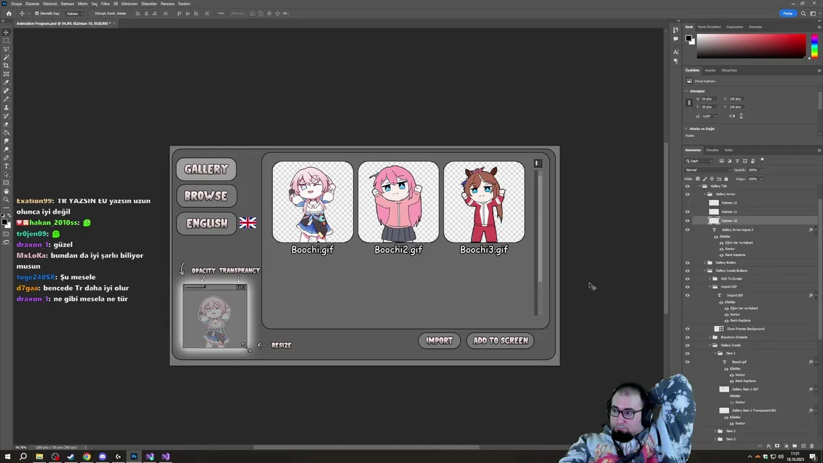
Task: Click foreground color swatch in left toolbar
Action: coord(5,222)
